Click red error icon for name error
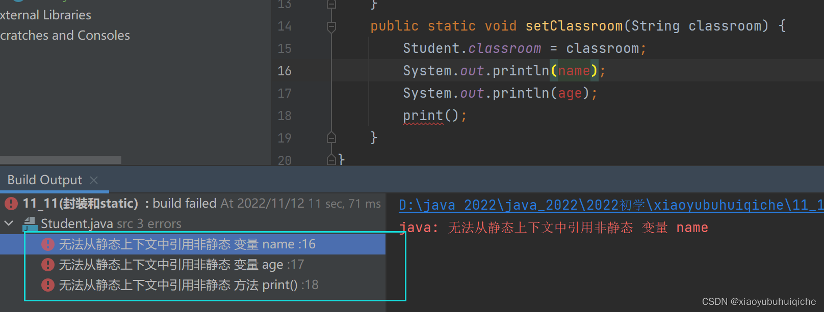Image resolution: width=824 pixels, height=312 pixels. [x=48, y=244]
